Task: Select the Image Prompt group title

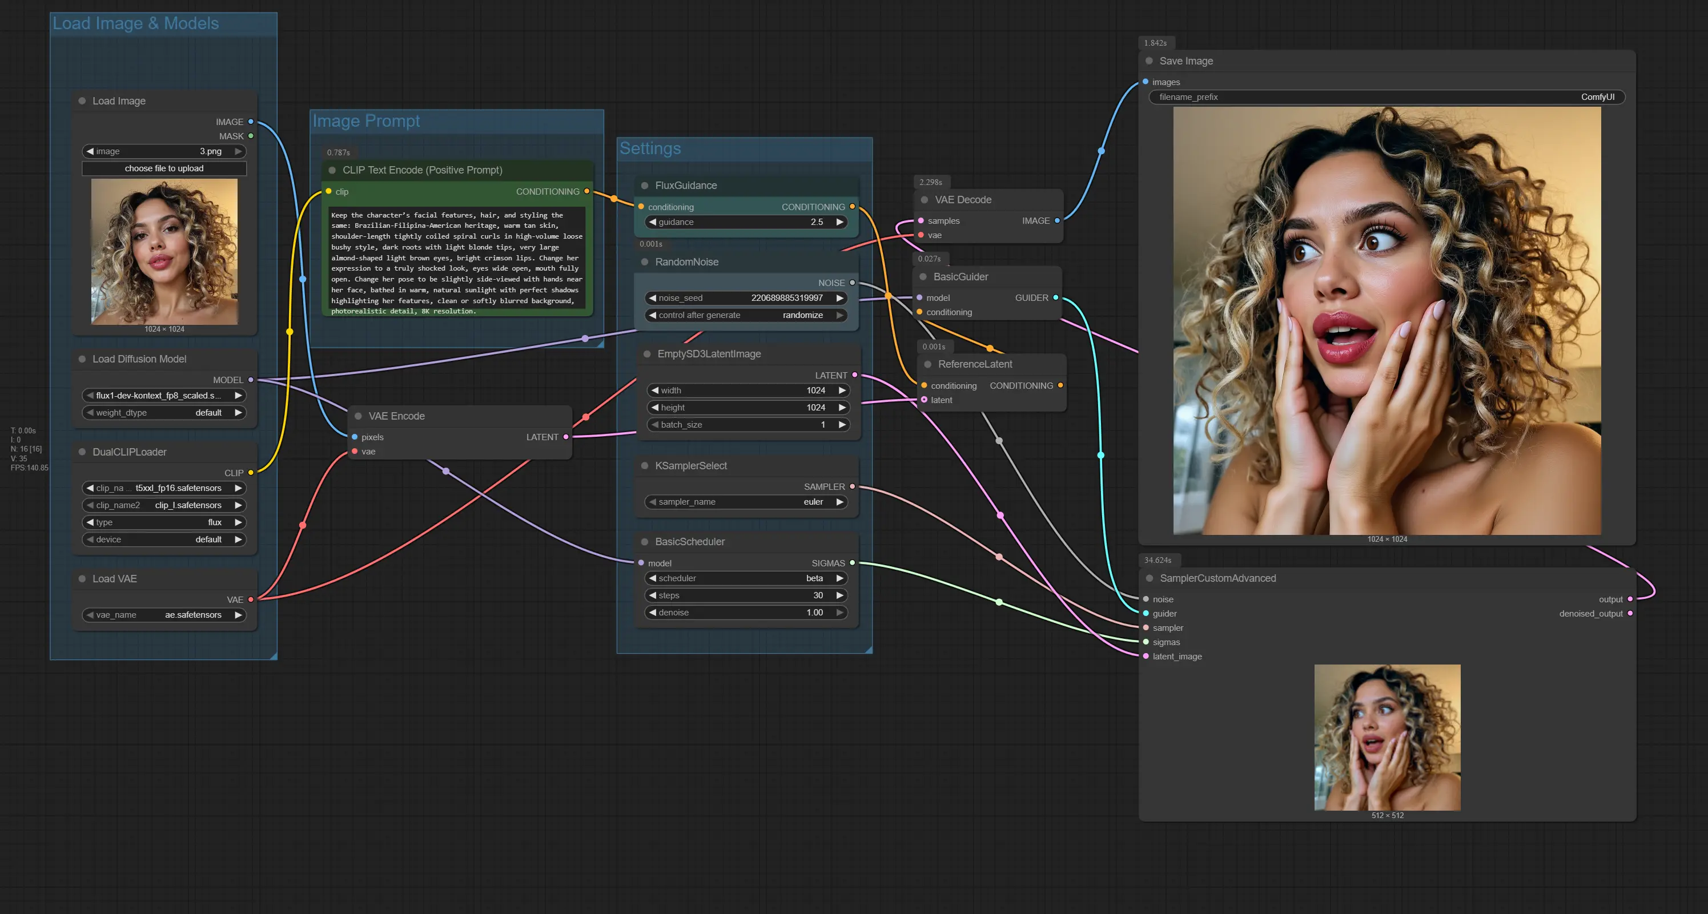Action: tap(366, 121)
